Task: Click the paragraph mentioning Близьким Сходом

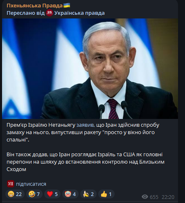Action: pos(86,162)
